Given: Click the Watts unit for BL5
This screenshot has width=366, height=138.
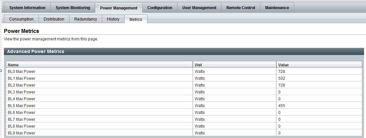Looking at the screenshot, I should coord(200,106).
